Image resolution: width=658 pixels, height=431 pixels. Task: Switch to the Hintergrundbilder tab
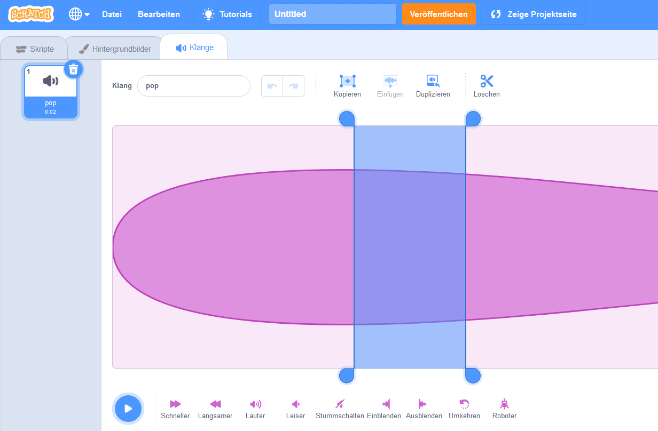coord(115,49)
